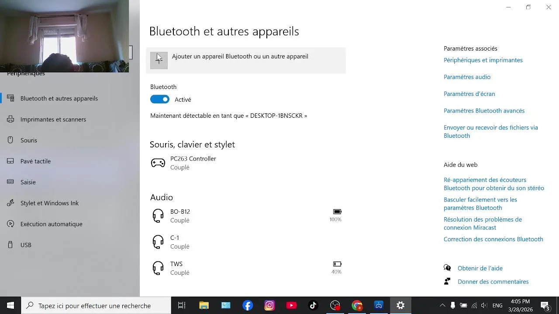Click the webcam preview overlay
559x314 pixels.
(64, 36)
